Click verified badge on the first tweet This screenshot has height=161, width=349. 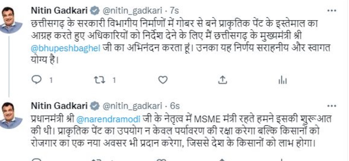coord(95,11)
